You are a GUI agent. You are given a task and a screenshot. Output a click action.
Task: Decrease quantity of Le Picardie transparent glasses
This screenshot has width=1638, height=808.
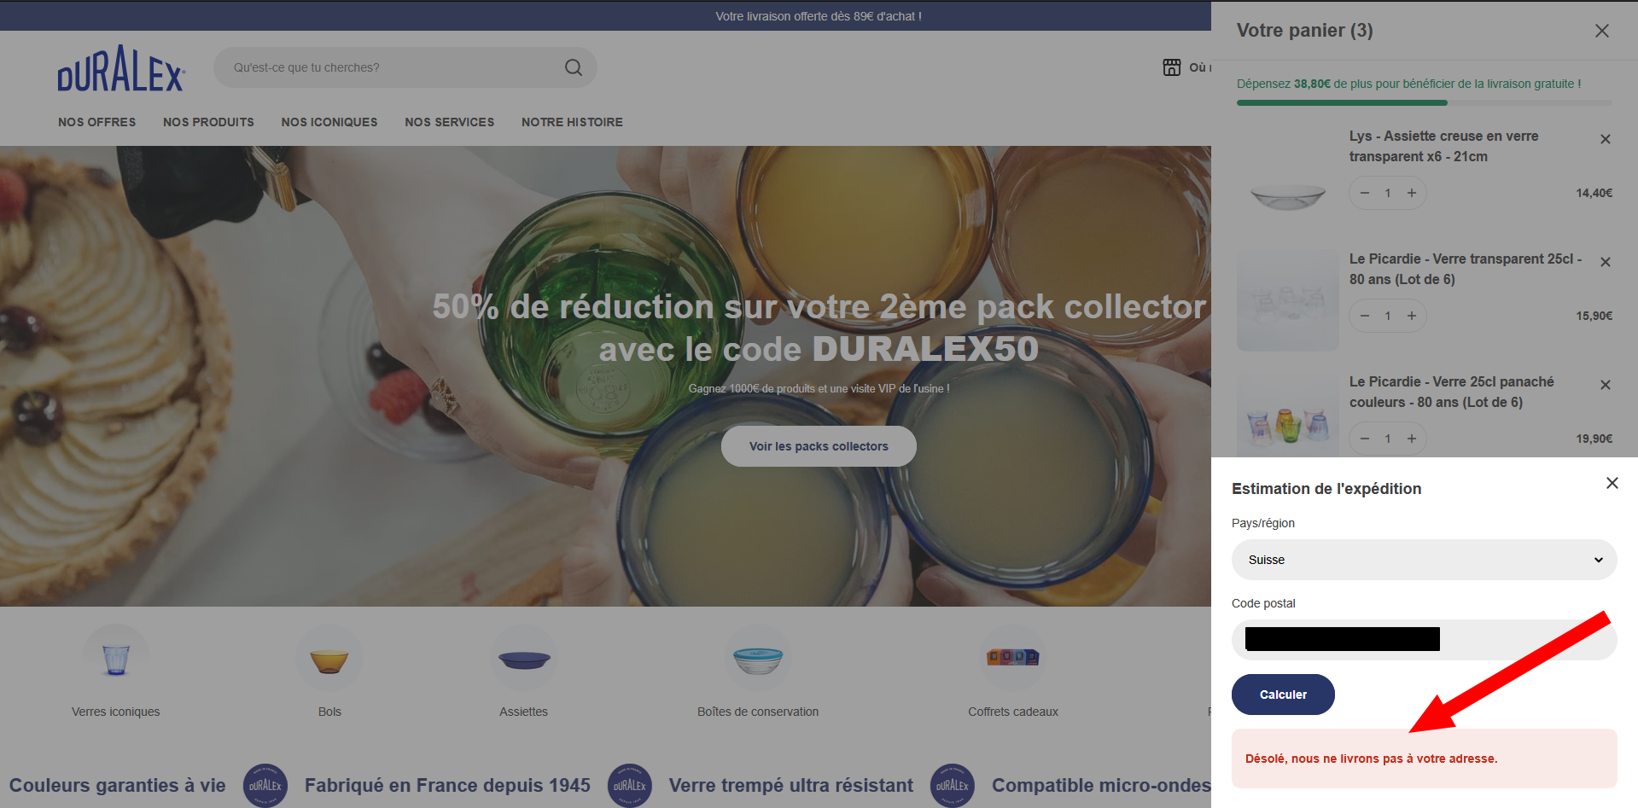[x=1365, y=316]
